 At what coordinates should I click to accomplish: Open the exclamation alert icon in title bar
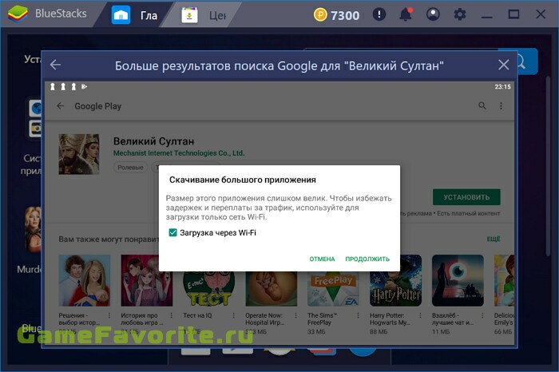click(379, 14)
